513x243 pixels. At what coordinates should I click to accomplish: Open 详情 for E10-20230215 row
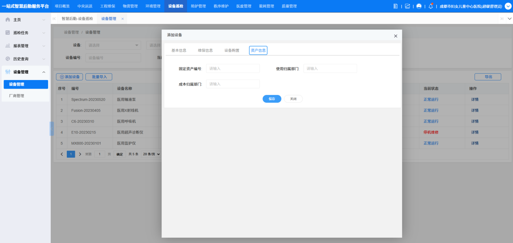click(x=475, y=132)
